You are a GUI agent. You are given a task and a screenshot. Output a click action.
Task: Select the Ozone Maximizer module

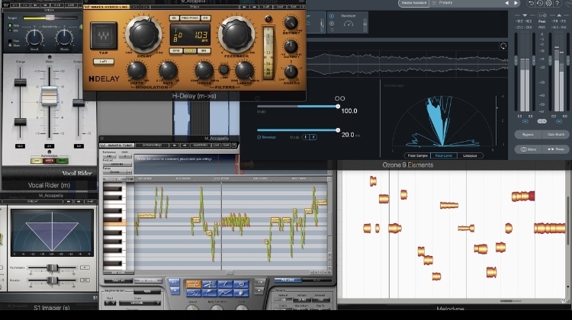349,23
